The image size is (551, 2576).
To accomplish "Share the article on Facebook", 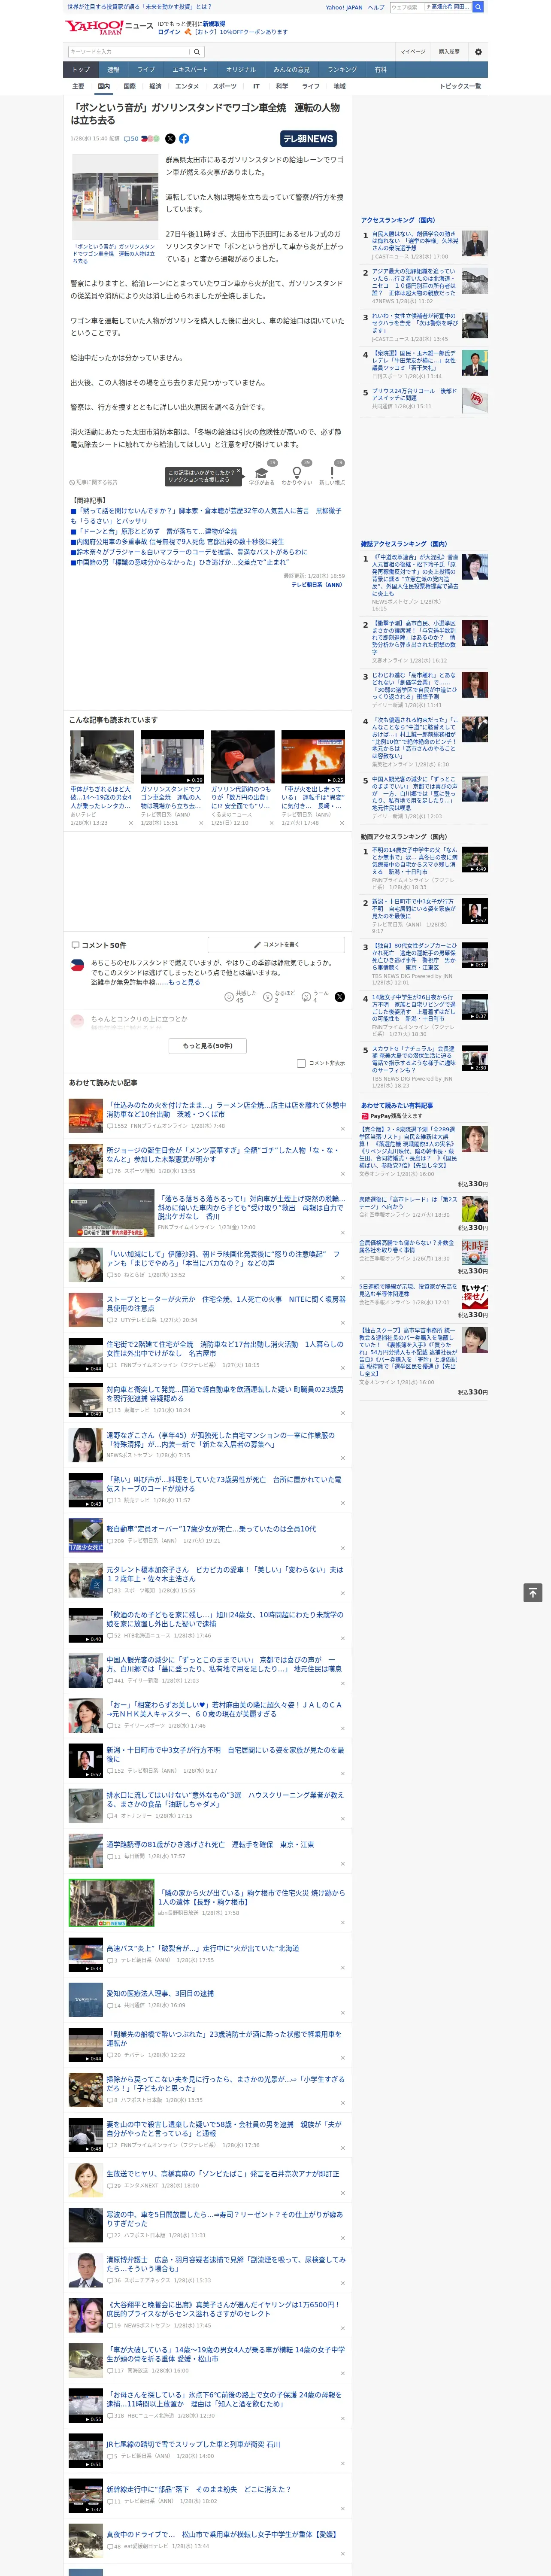I will point(184,139).
